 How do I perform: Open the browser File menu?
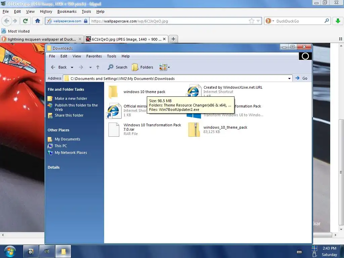point(5,11)
